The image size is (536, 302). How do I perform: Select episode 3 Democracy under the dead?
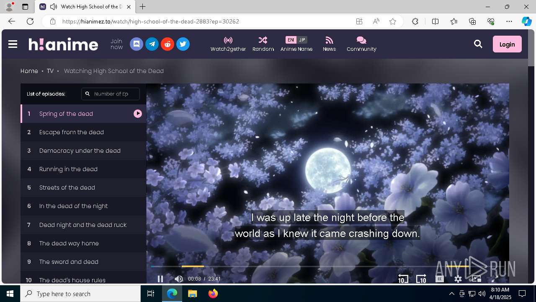coord(83,151)
